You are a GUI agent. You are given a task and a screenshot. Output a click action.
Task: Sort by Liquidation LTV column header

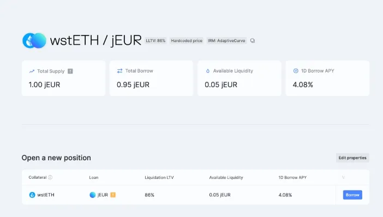159,177
